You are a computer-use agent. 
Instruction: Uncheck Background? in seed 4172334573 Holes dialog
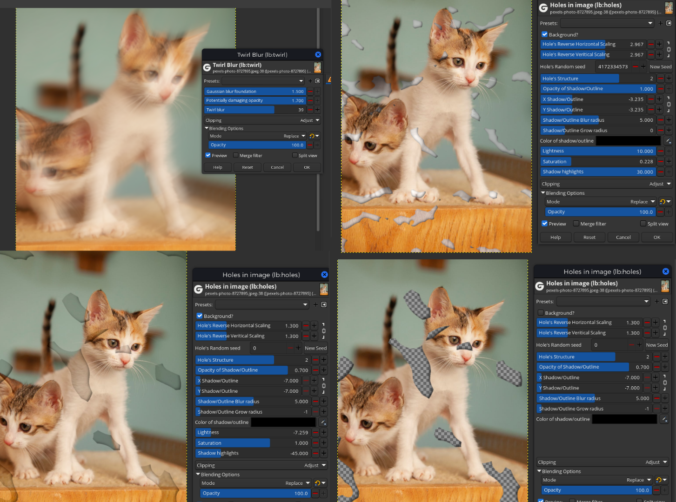545,34
